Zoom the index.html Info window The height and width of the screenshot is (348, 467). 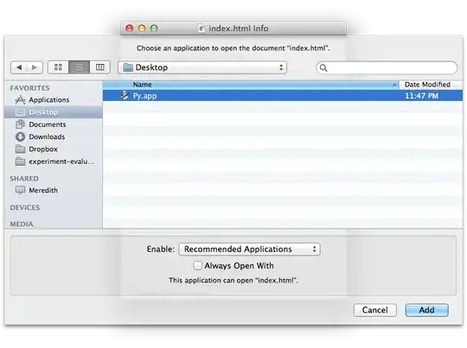click(x=154, y=28)
